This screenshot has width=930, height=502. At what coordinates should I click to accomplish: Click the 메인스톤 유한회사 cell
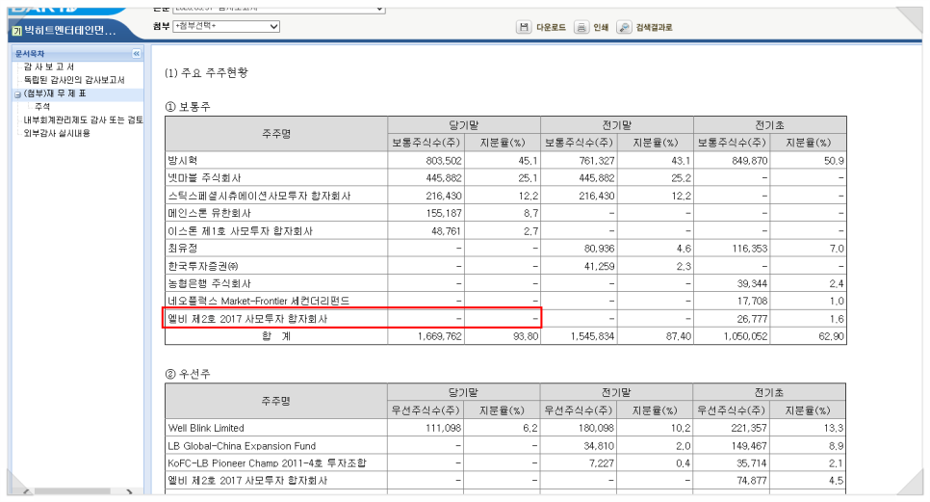276,213
